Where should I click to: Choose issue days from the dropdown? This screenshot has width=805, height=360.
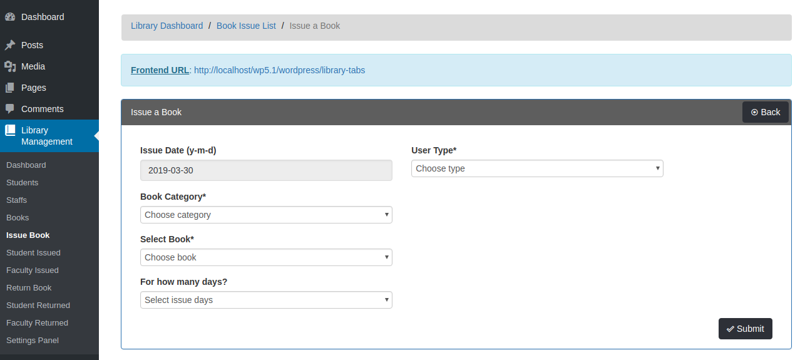click(x=266, y=300)
